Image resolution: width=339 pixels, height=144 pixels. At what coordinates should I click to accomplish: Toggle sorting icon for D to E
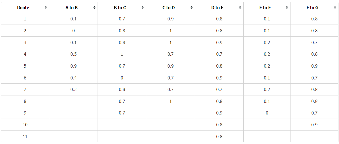240,8
